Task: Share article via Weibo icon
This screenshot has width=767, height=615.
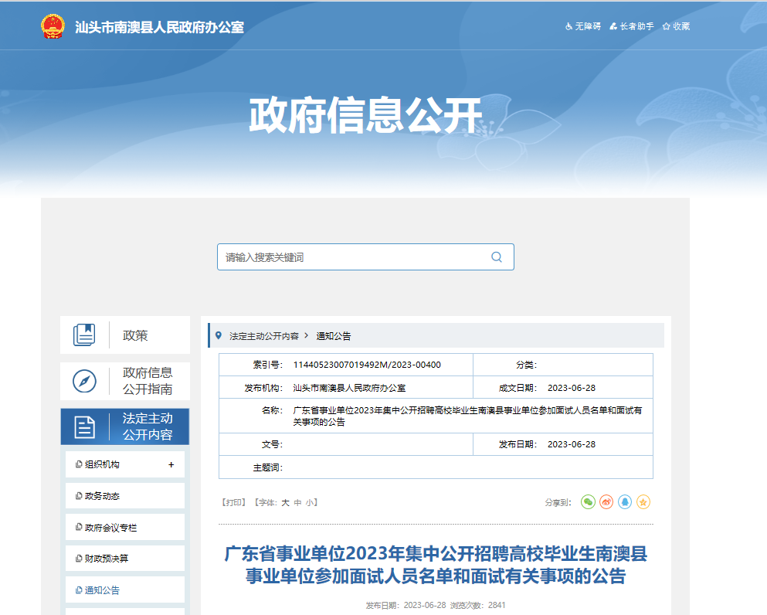Action: 606,502
